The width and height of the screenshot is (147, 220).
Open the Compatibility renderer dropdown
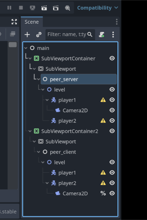click(98, 8)
